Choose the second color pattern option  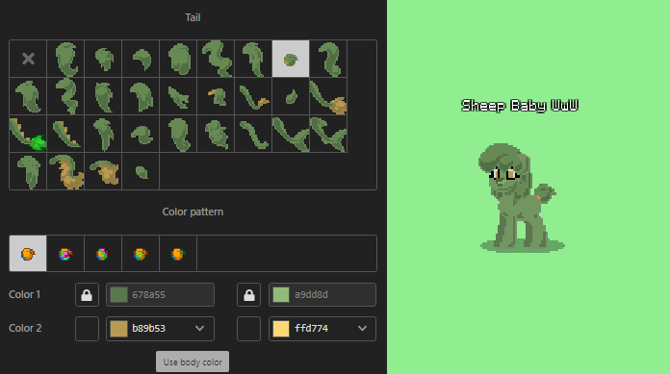coord(65,253)
